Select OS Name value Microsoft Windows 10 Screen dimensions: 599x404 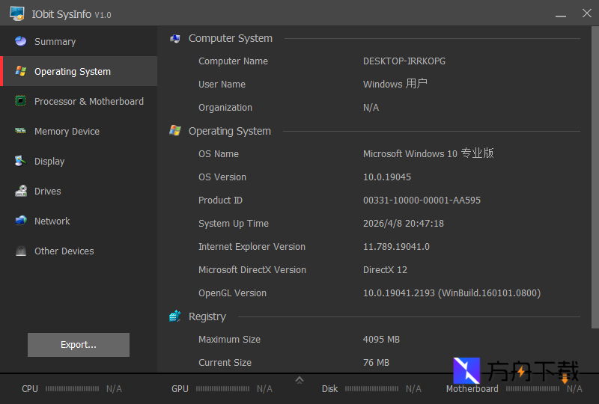(428, 153)
